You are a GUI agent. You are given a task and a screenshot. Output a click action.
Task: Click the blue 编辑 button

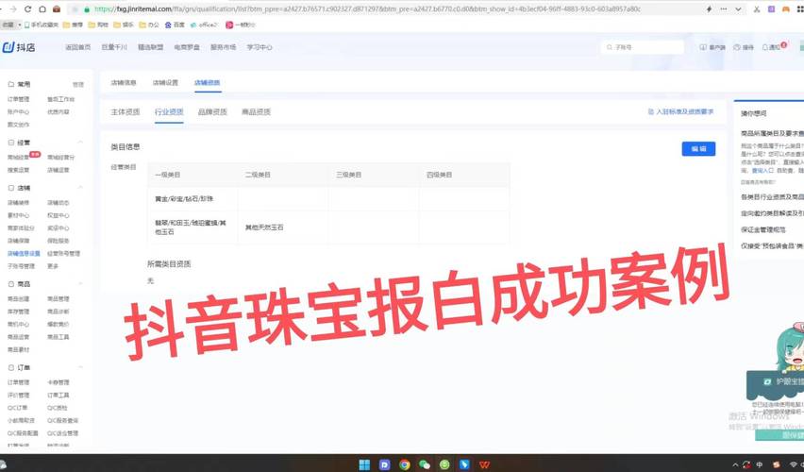click(x=698, y=149)
